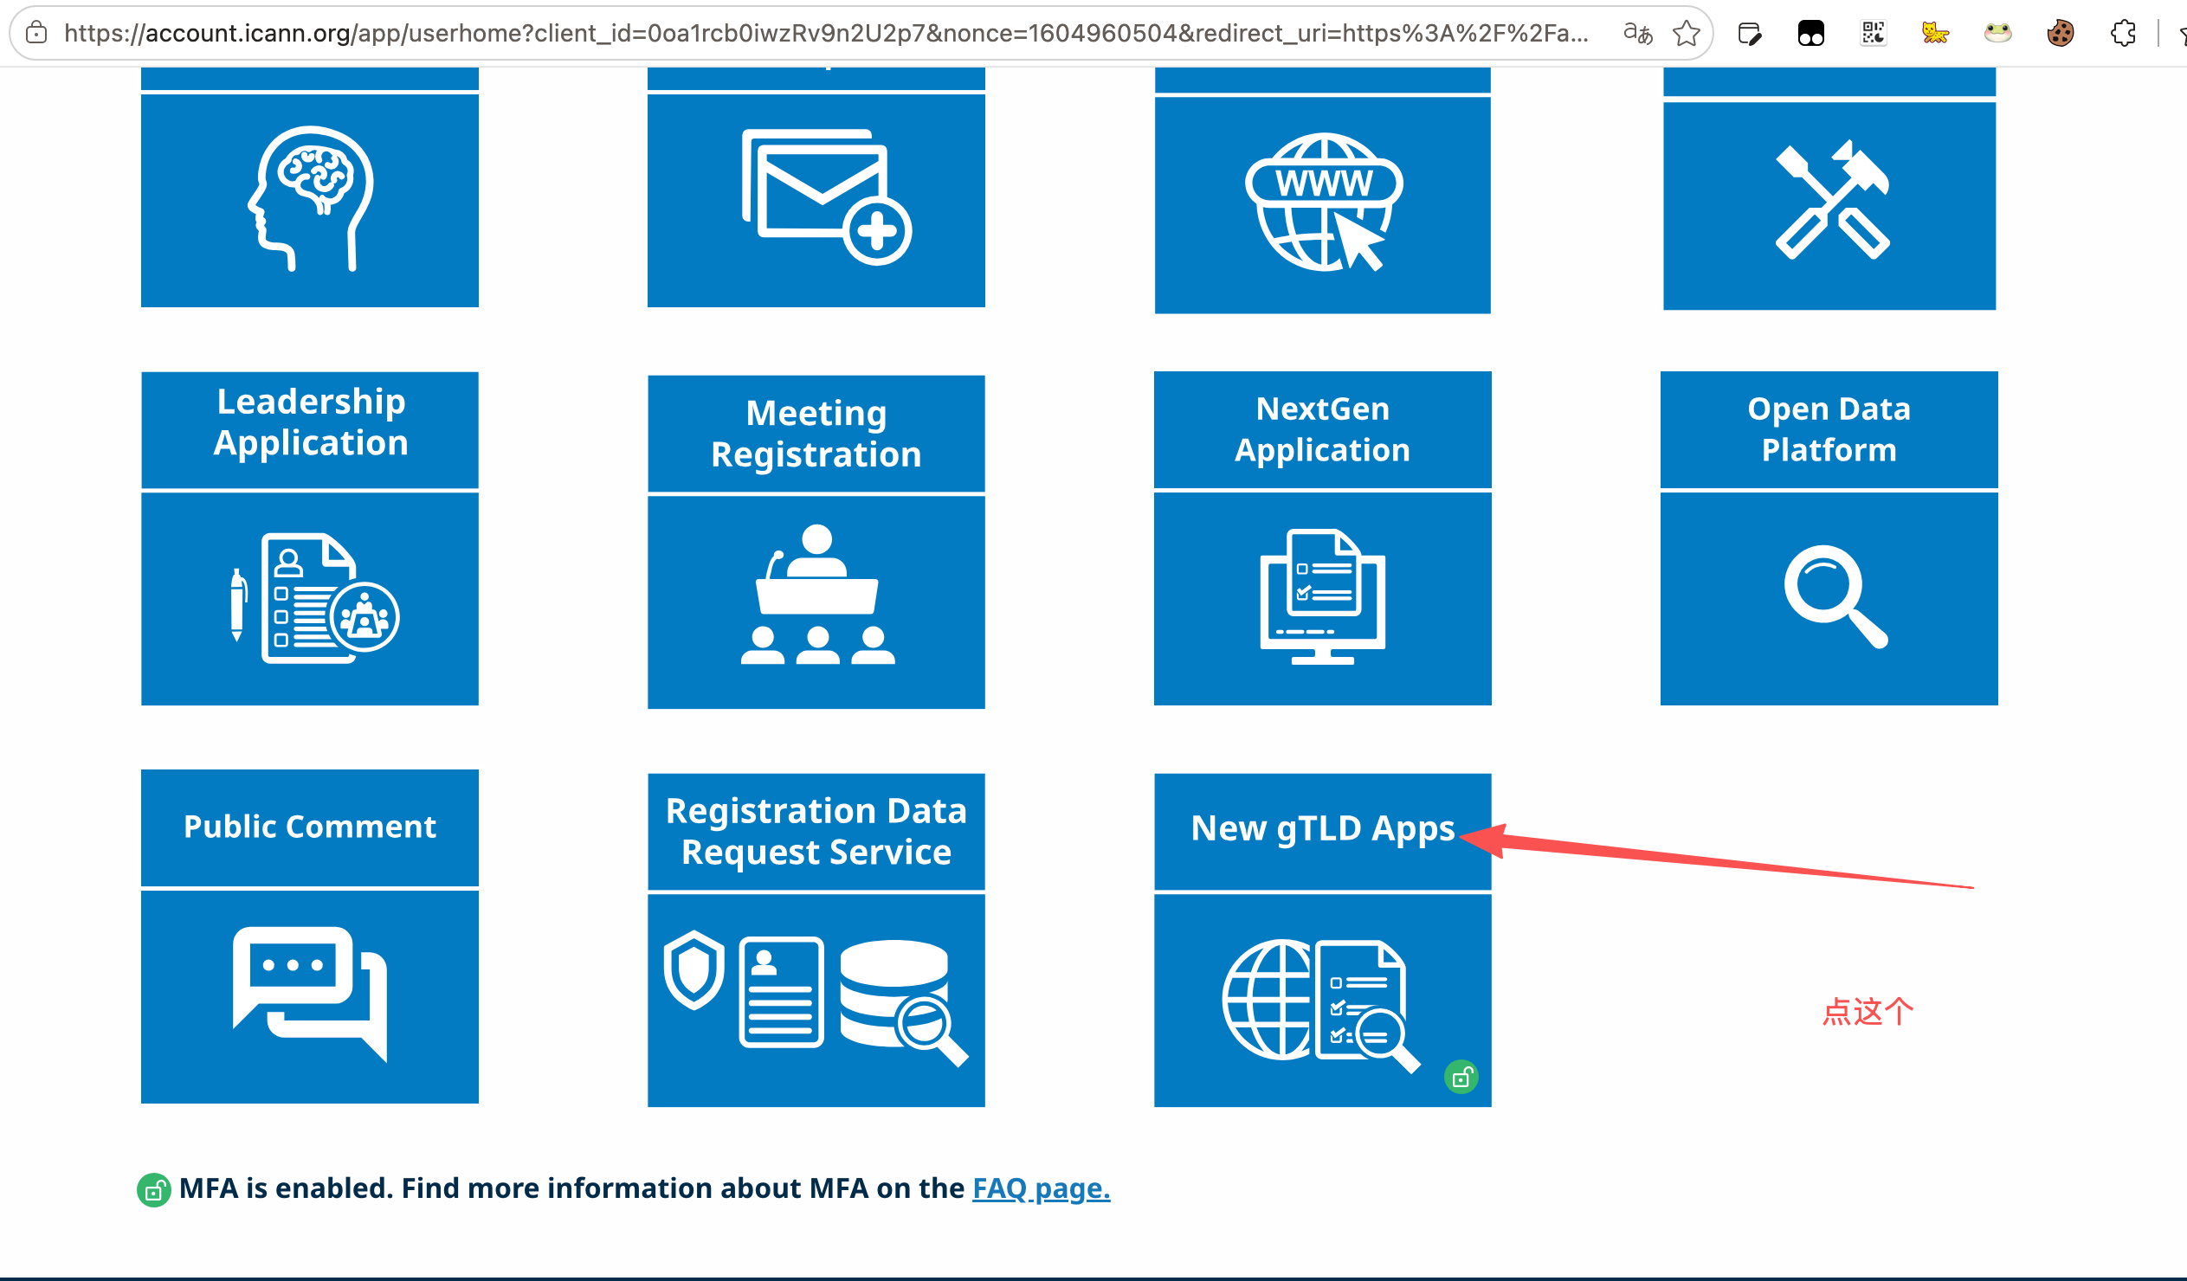Click the brain head profile icon tile
The height and width of the screenshot is (1281, 2187).
click(x=310, y=201)
